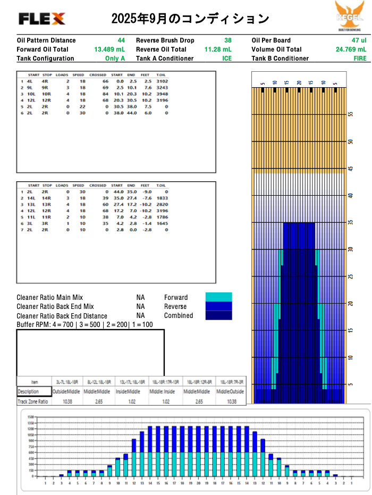Click the reverse stop cell 13R
The width and height of the screenshot is (372, 495).
pos(46,205)
